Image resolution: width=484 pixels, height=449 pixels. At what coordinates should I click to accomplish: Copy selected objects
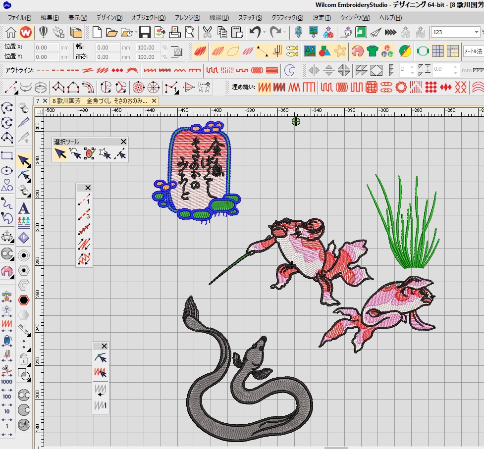(222, 32)
